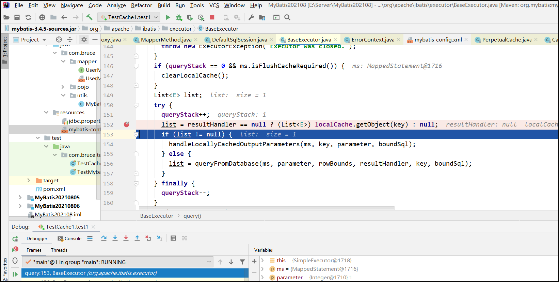This screenshot has height=282, width=559.
Task: Open Project panel gear settings
Action: click(84, 39)
